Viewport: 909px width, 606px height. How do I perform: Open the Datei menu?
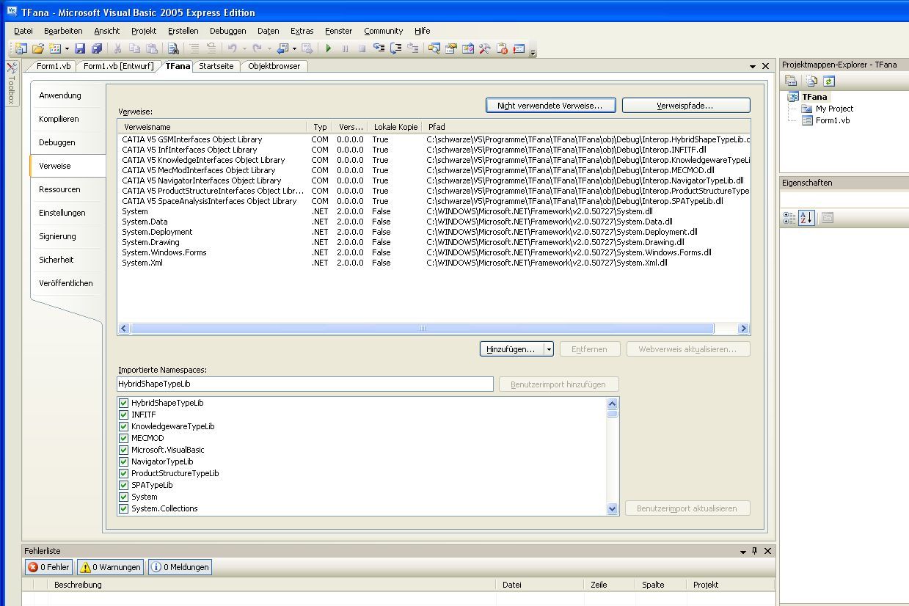(x=23, y=31)
